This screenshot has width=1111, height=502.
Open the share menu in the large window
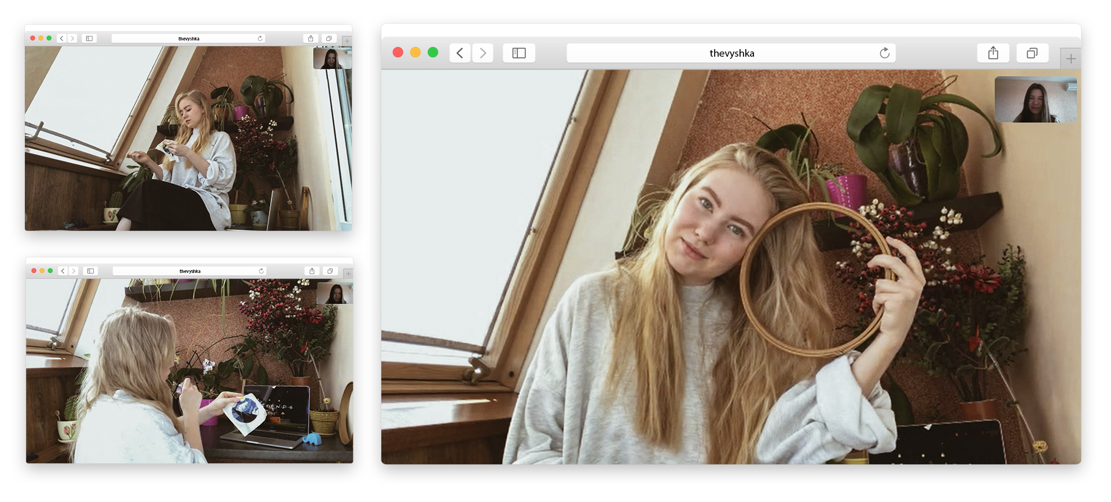(993, 53)
